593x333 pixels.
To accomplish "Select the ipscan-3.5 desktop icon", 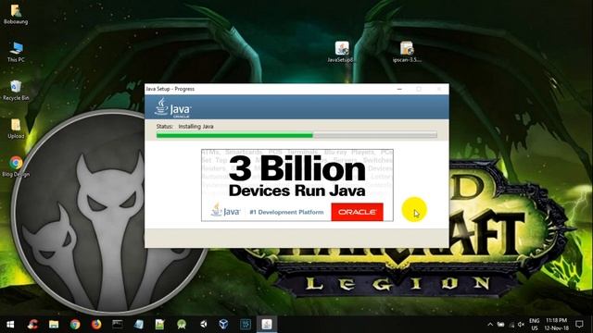I will click(407, 52).
